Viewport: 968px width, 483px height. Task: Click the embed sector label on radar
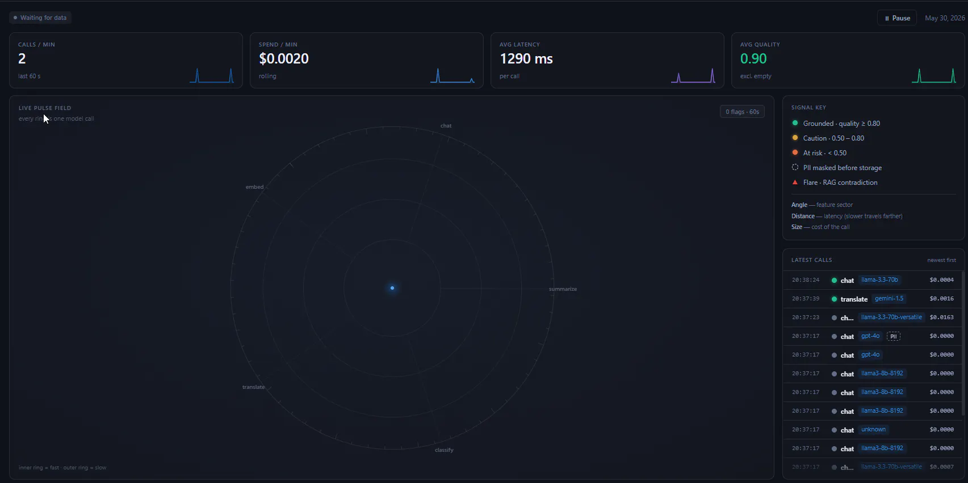(x=254, y=187)
